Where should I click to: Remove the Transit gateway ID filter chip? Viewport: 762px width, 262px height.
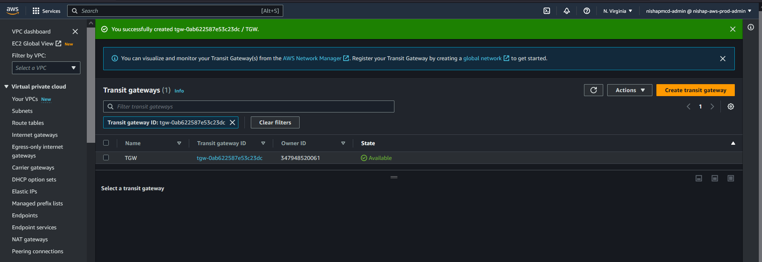point(232,122)
